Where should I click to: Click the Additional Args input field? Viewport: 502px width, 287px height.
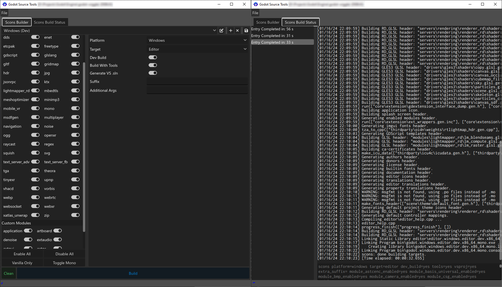click(x=197, y=90)
